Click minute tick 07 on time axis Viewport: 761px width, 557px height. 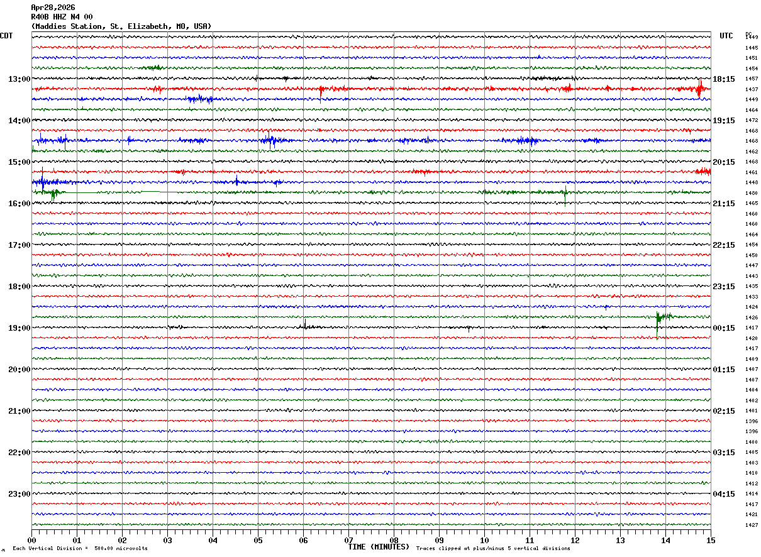[348, 540]
